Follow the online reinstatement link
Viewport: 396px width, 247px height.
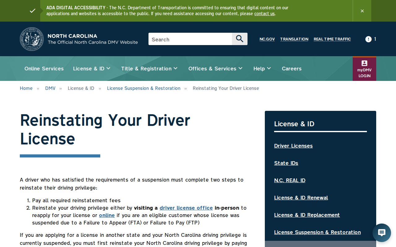point(107,215)
